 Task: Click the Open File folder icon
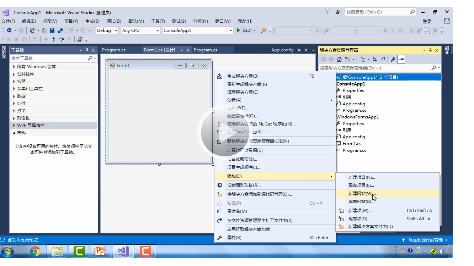[x=44, y=31]
